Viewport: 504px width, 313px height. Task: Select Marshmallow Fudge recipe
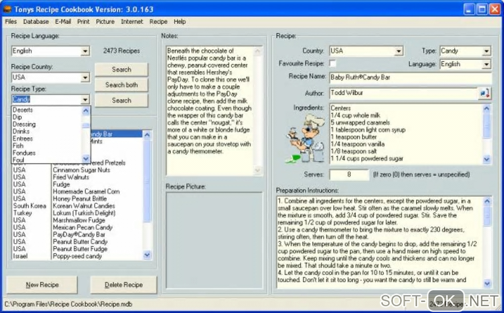click(79, 220)
